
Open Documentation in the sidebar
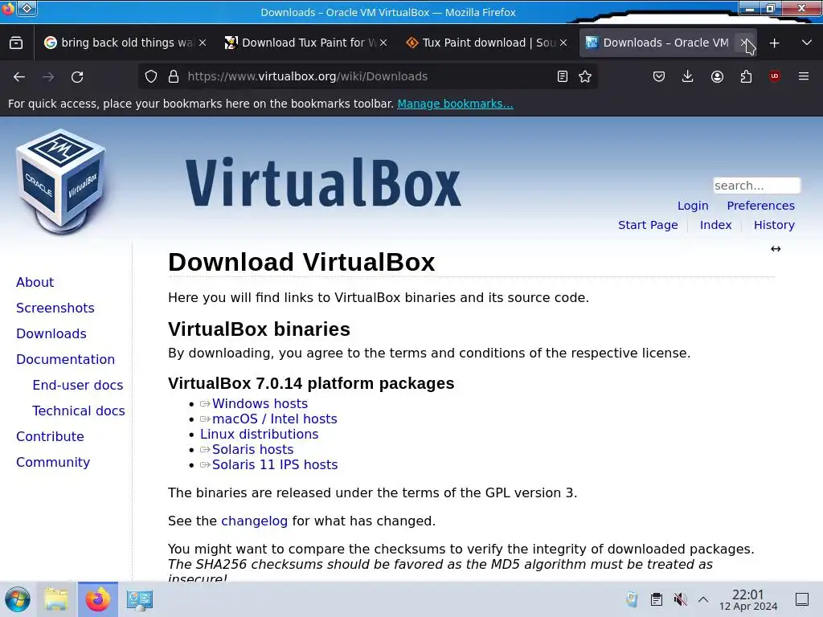66,359
